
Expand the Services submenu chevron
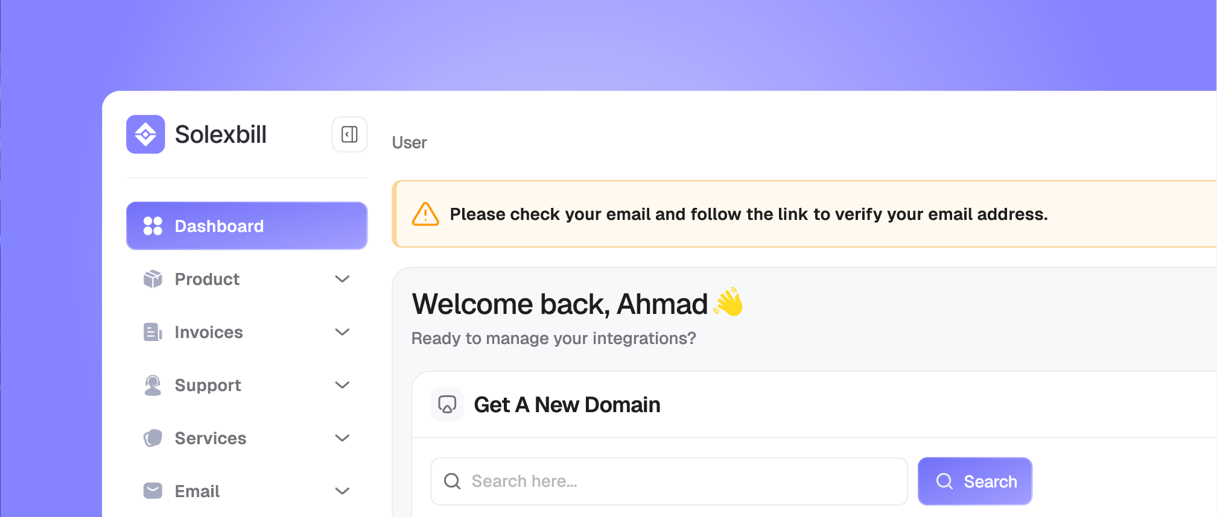pos(342,438)
